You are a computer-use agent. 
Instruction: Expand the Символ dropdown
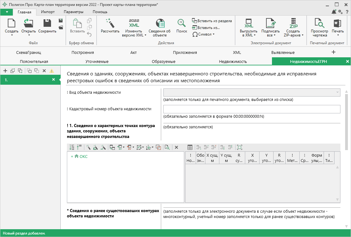tap(204, 34)
